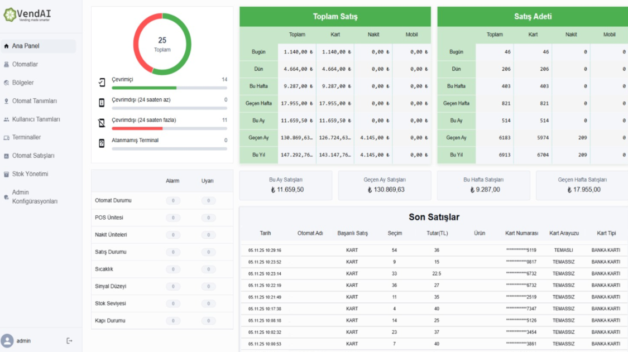
Task: Click the green Çevrimiçi progress bar
Action: tap(144, 88)
